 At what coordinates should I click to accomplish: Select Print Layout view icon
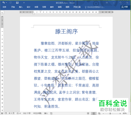94,113
